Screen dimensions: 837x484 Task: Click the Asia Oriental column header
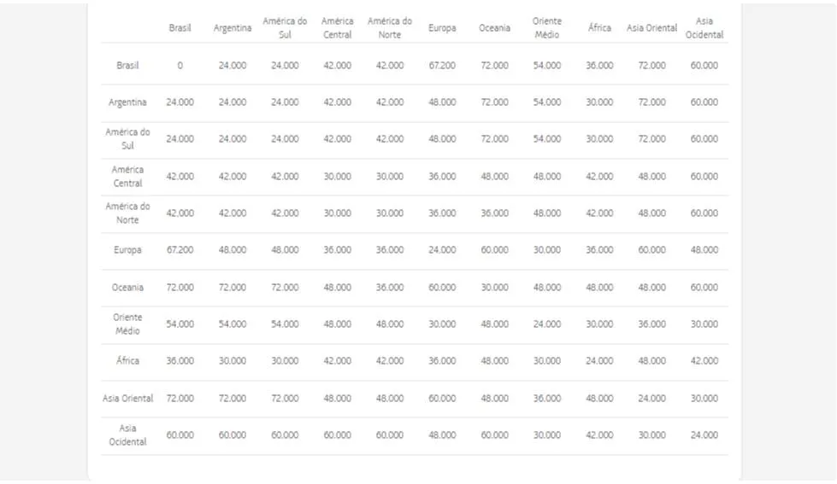(x=651, y=28)
